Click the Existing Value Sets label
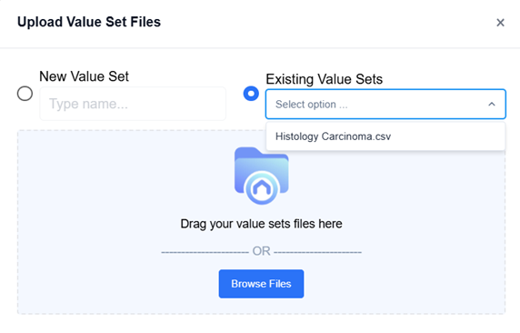The width and height of the screenshot is (520, 333). (324, 79)
